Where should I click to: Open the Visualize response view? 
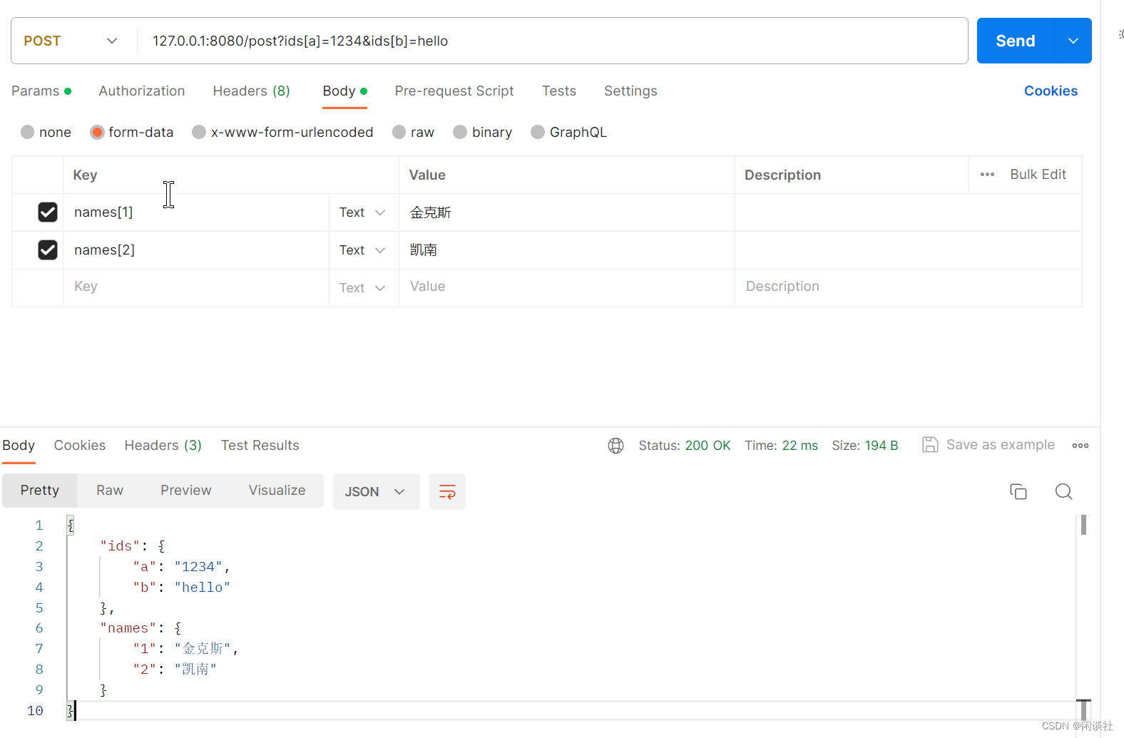point(277,491)
